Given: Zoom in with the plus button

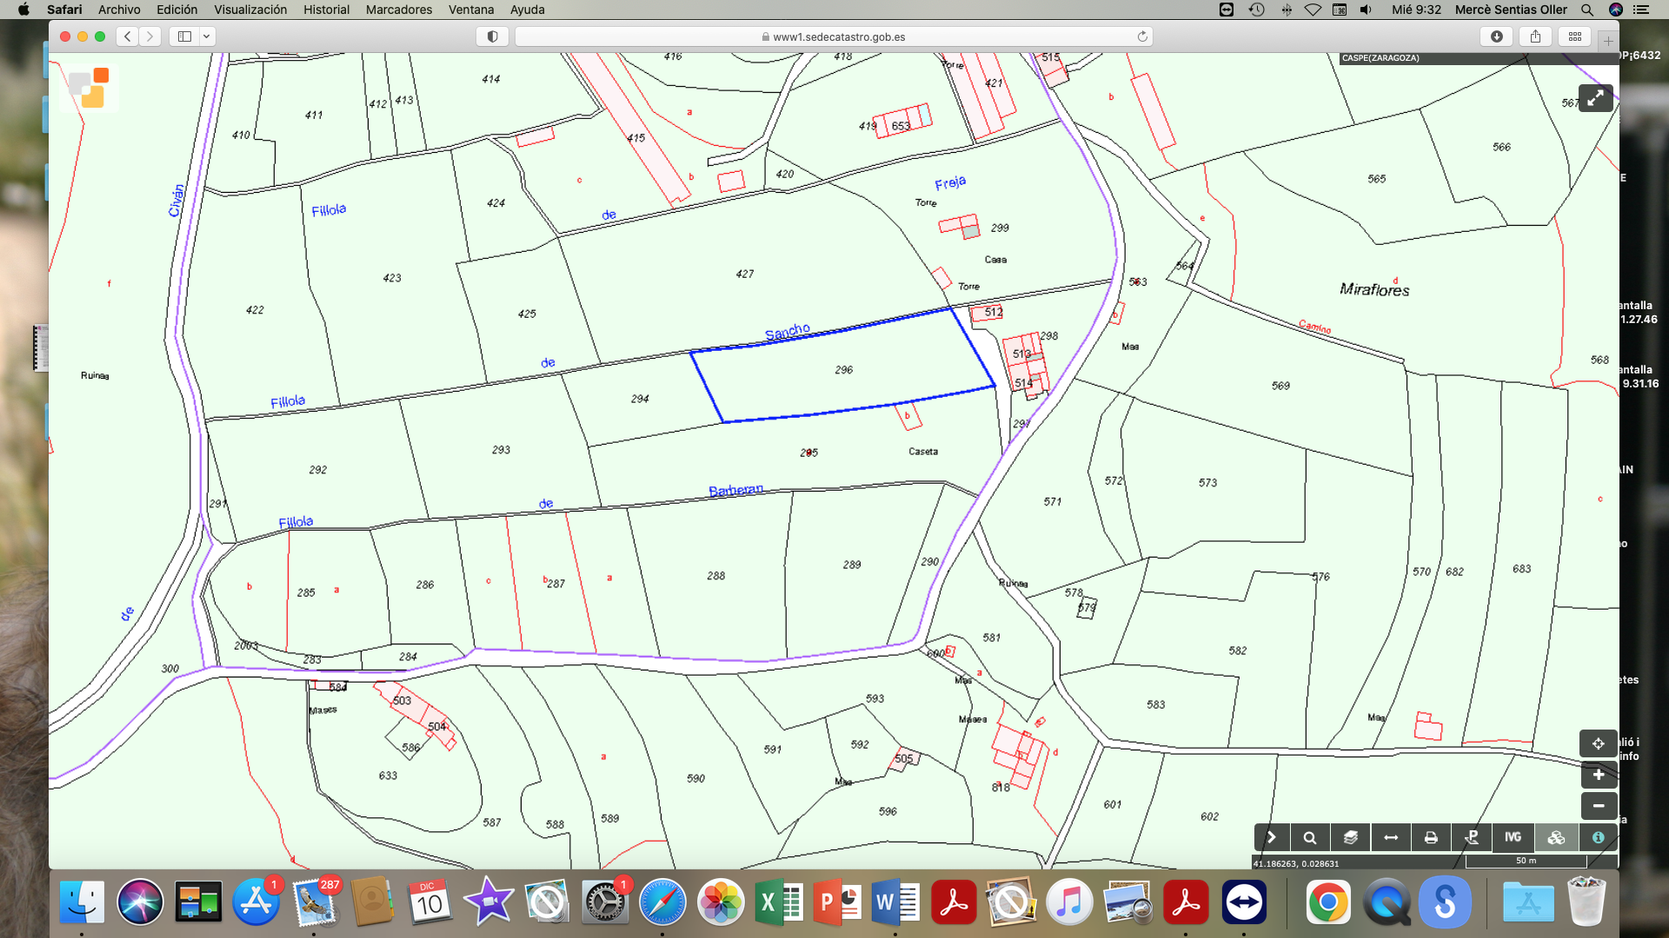Looking at the screenshot, I should pos(1598,775).
